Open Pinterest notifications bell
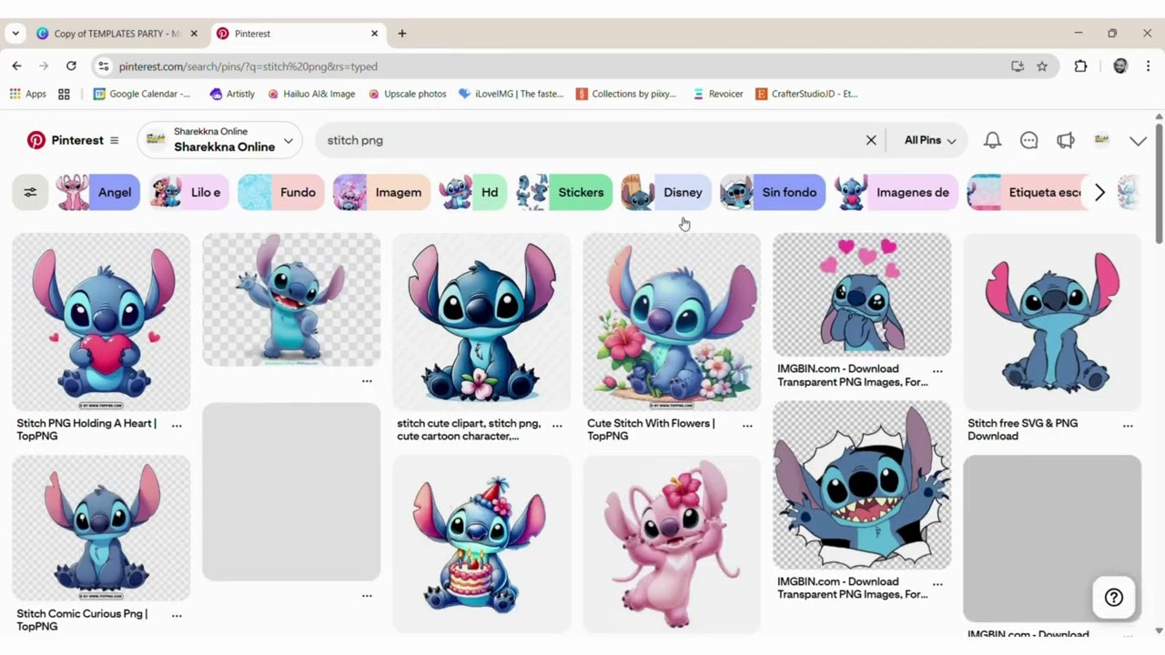The image size is (1165, 655). click(x=992, y=140)
